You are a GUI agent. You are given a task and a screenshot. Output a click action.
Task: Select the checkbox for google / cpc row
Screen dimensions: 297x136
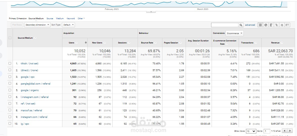coord(10,77)
